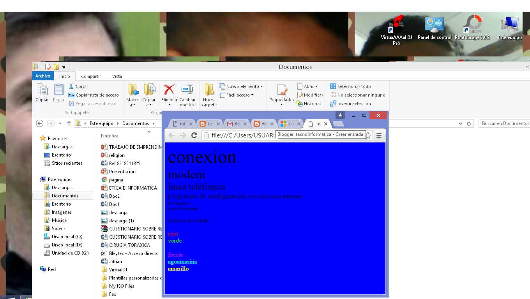Image resolution: width=530 pixels, height=299 pixels.
Task: Switch to the Vista ribbon tab
Action: coord(117,76)
